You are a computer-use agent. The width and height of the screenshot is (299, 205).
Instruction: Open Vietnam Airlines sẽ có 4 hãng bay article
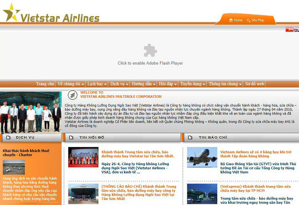click(256, 154)
